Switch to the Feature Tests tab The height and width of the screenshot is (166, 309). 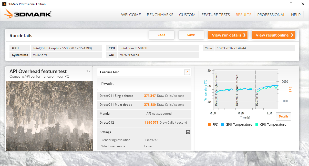point(215,15)
